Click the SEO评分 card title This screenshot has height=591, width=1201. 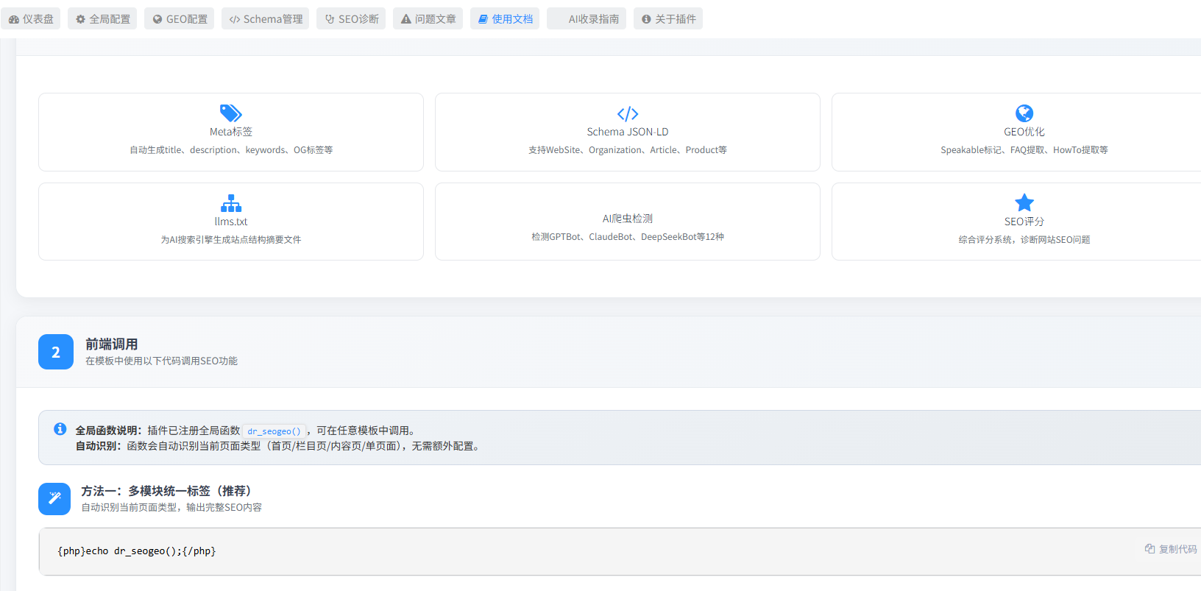click(1024, 222)
